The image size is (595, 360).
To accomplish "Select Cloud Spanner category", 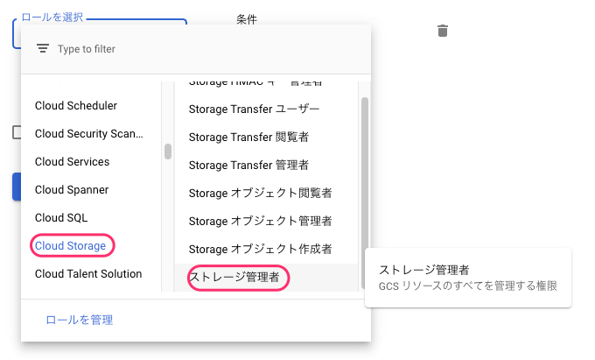I will 72,190.
